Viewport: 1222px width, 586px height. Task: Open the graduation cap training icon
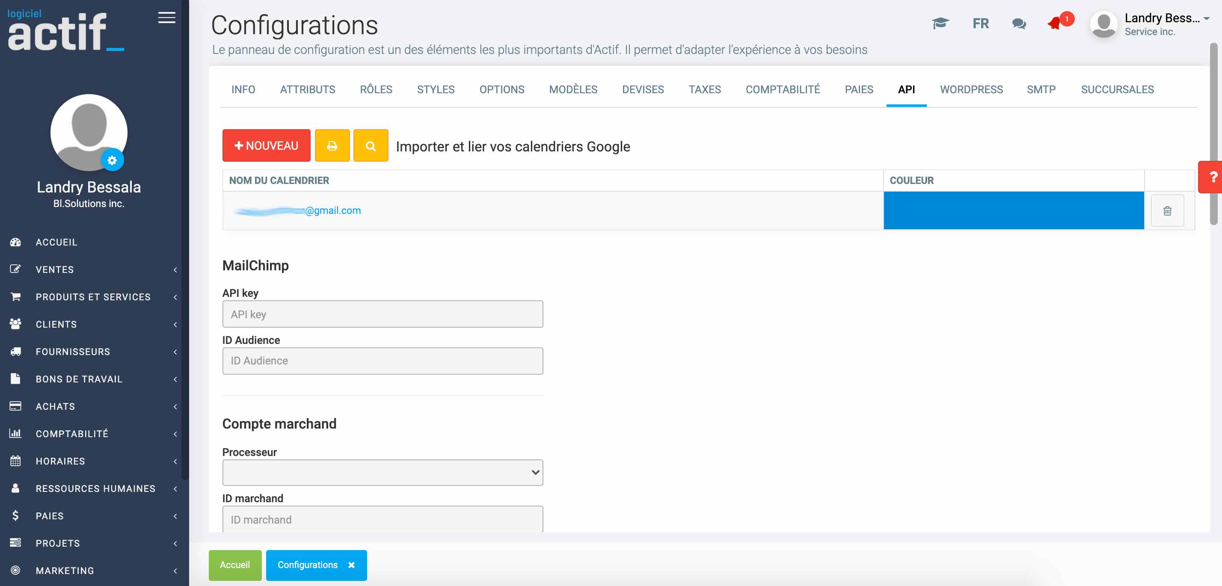point(940,23)
